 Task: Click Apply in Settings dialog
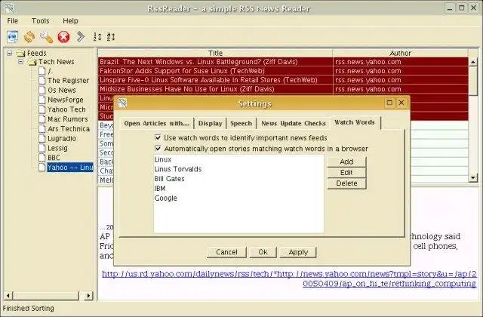pos(298,252)
